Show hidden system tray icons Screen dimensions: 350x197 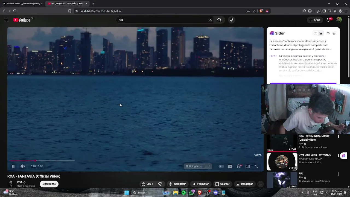point(302,193)
